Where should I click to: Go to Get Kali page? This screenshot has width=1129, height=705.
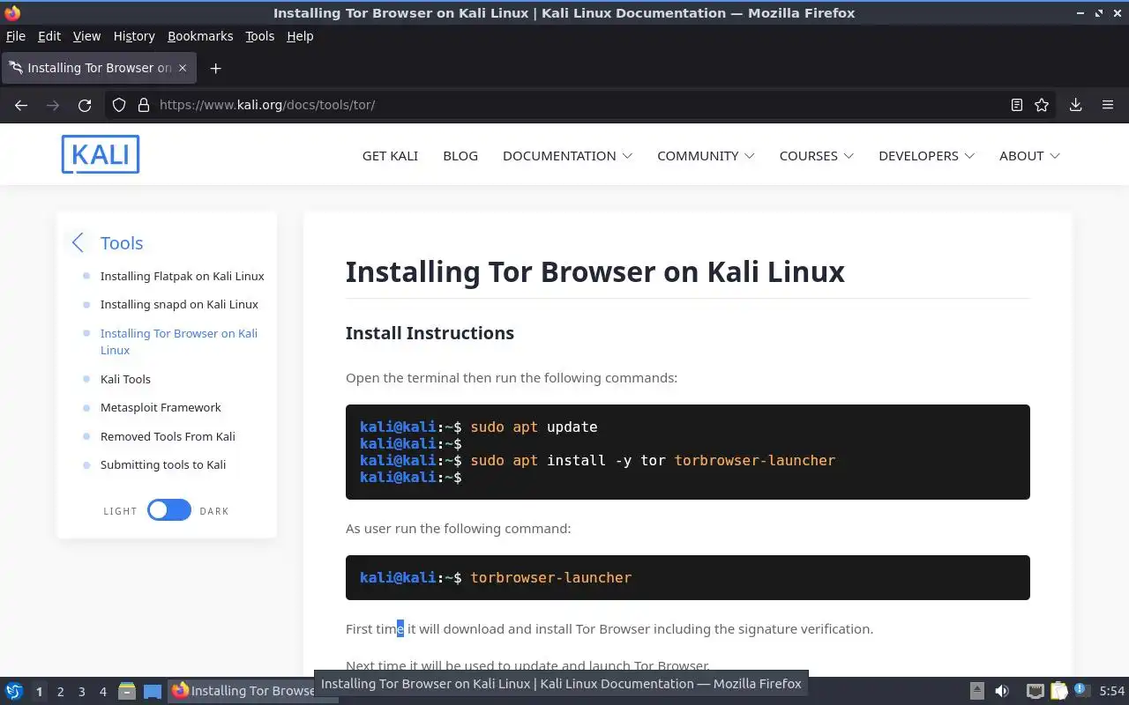pyautogui.click(x=390, y=156)
